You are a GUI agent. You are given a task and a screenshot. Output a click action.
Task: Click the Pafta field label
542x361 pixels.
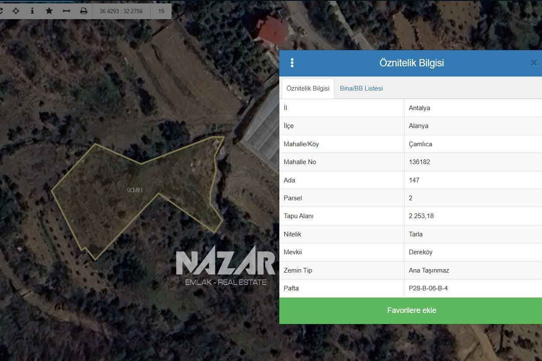[291, 288]
